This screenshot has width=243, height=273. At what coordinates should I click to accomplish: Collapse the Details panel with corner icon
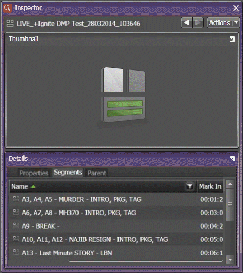point(232,159)
